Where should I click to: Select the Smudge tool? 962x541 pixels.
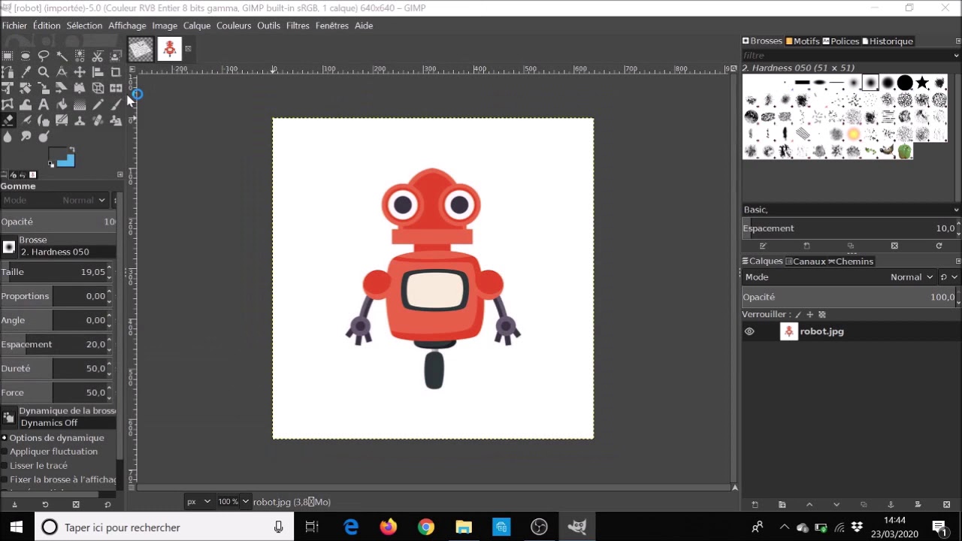[26, 136]
